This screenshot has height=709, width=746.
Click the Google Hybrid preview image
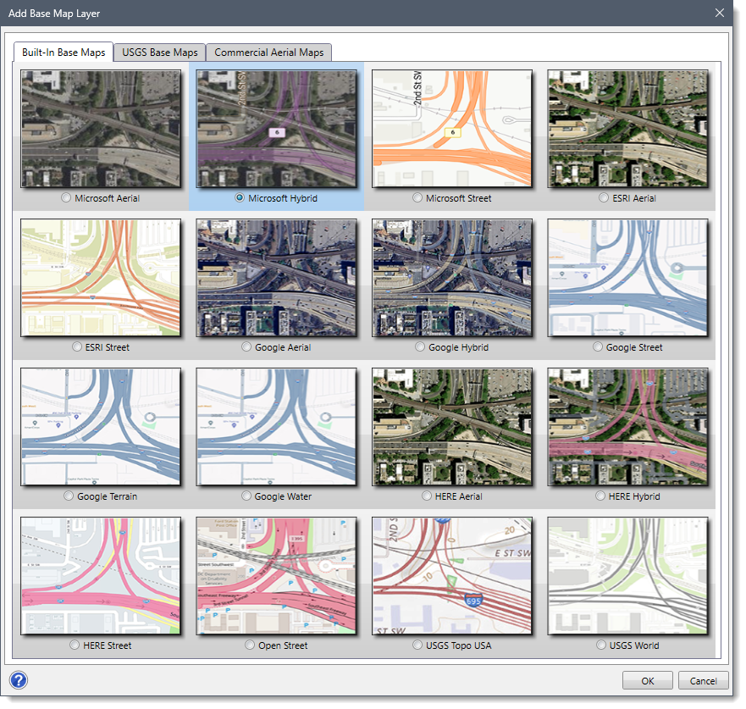[452, 278]
